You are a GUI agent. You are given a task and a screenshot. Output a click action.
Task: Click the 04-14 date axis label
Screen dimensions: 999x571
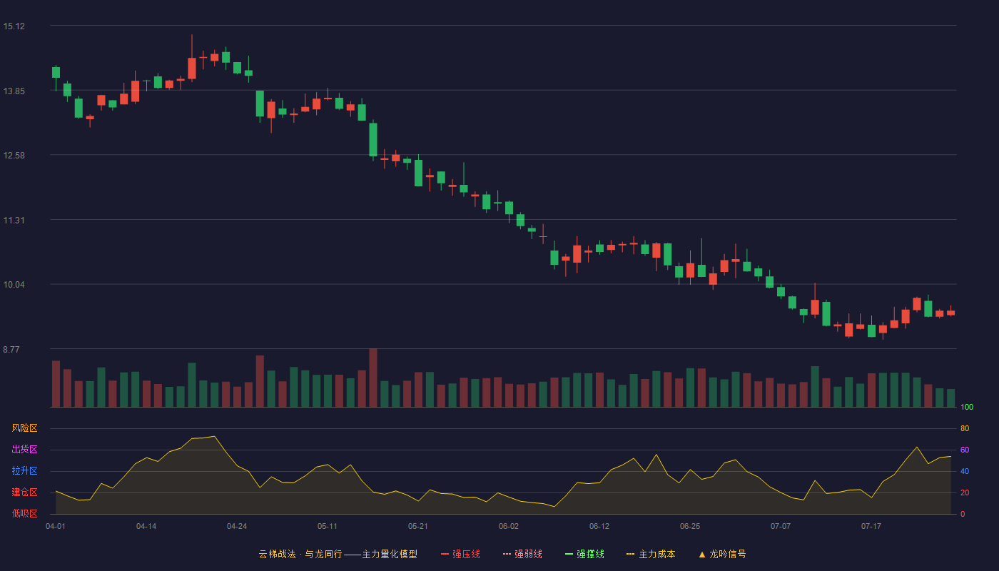(146, 526)
